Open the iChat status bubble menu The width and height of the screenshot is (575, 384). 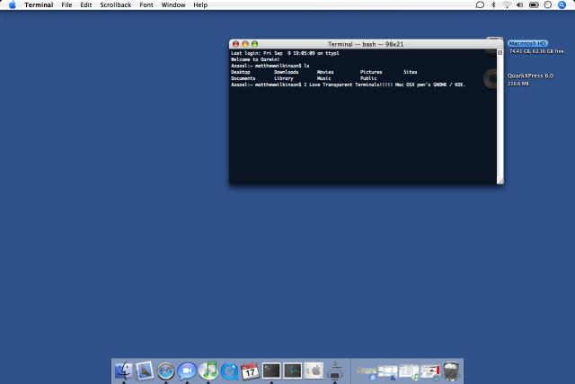coord(480,4)
